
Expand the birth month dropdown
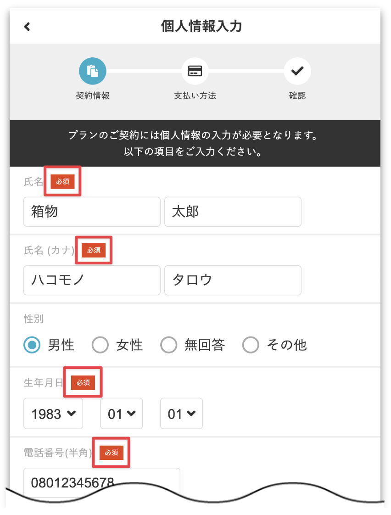(122, 414)
